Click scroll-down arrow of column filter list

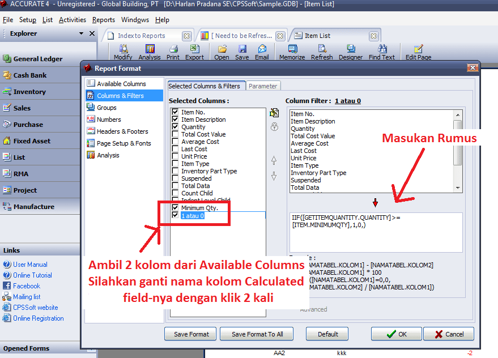458,187
